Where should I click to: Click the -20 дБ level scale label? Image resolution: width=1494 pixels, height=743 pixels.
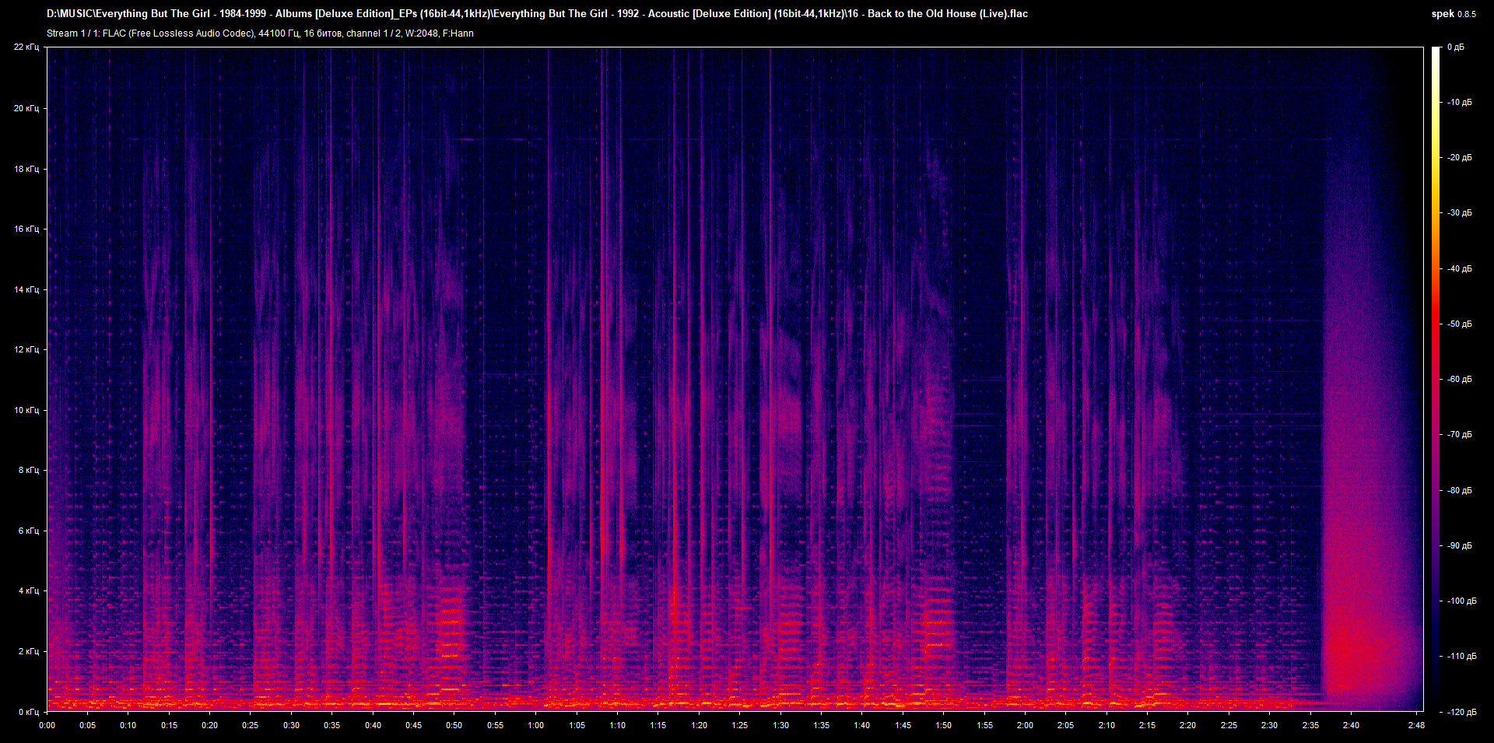point(1460,158)
